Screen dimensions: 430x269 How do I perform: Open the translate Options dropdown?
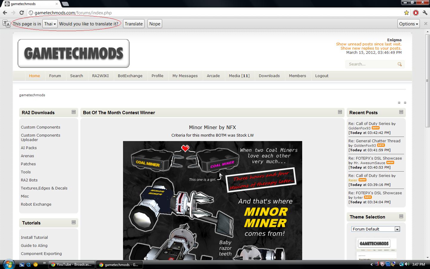click(409, 24)
